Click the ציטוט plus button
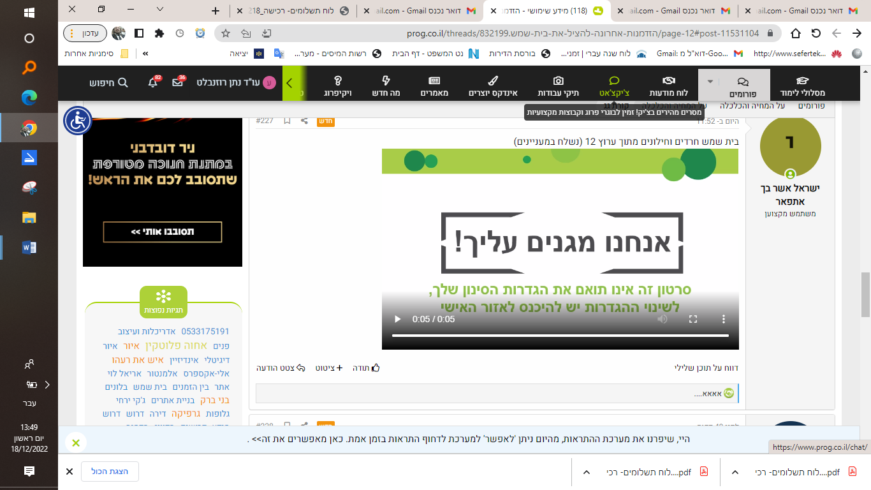This screenshot has width=871, height=490. tap(329, 367)
